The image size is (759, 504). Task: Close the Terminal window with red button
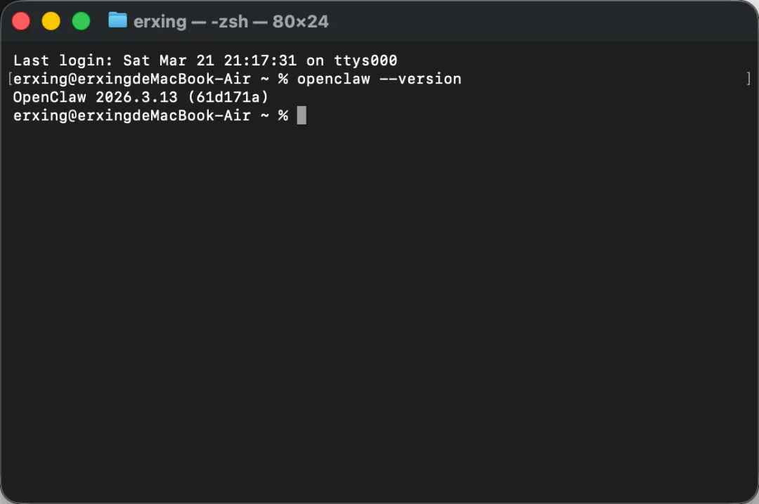[x=21, y=21]
